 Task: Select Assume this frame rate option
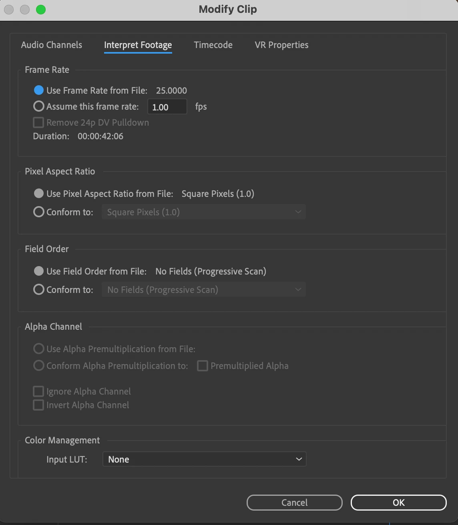coord(39,106)
